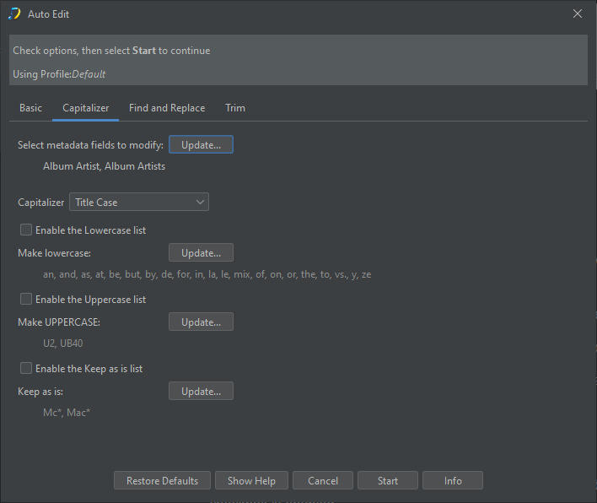This screenshot has width=597, height=503.
Task: Click the Info button
Action: coord(453,481)
